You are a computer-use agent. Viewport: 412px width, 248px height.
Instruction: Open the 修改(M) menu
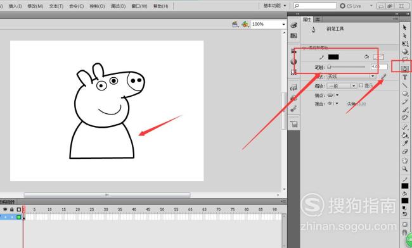35,6
